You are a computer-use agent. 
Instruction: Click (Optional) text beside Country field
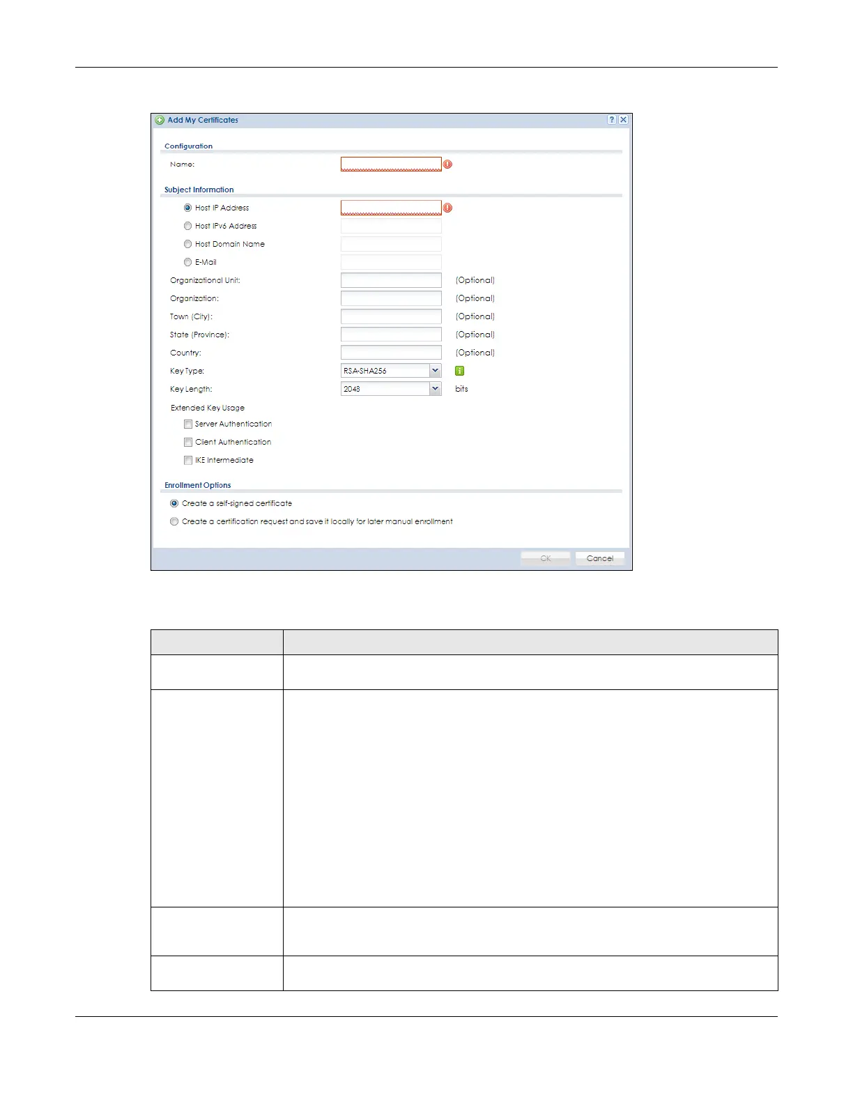(475, 353)
